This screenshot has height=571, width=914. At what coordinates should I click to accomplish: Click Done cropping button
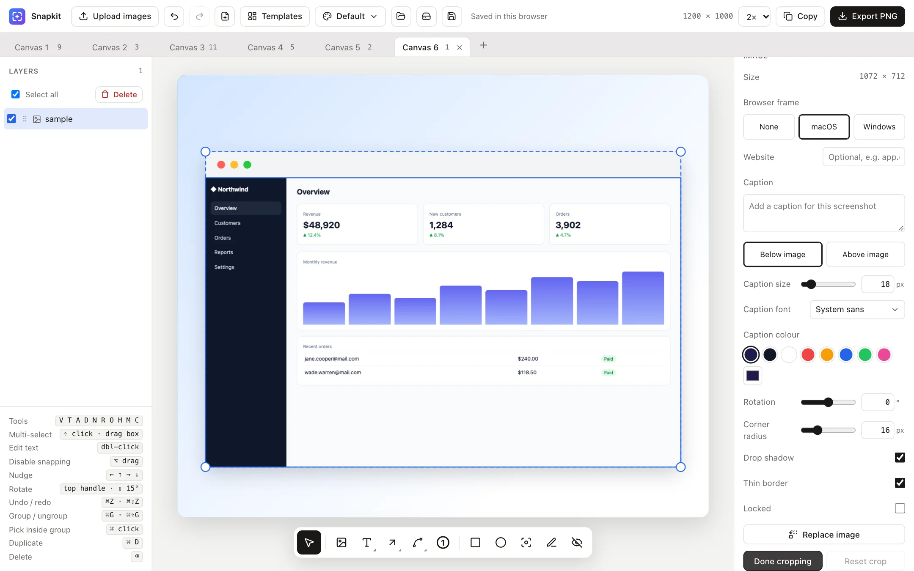(x=783, y=561)
